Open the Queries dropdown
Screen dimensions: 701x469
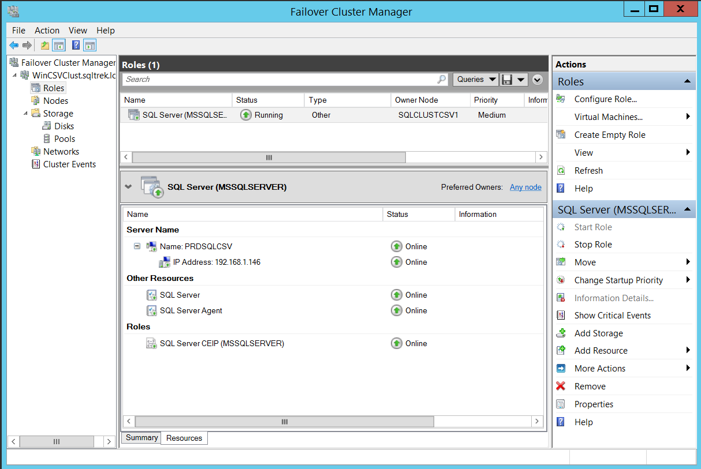pyautogui.click(x=476, y=80)
